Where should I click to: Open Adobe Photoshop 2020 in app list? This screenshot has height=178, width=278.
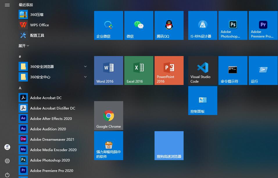coord(53,160)
